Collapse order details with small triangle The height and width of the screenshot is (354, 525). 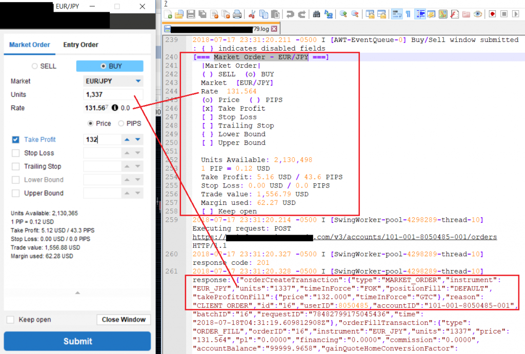coord(78,293)
